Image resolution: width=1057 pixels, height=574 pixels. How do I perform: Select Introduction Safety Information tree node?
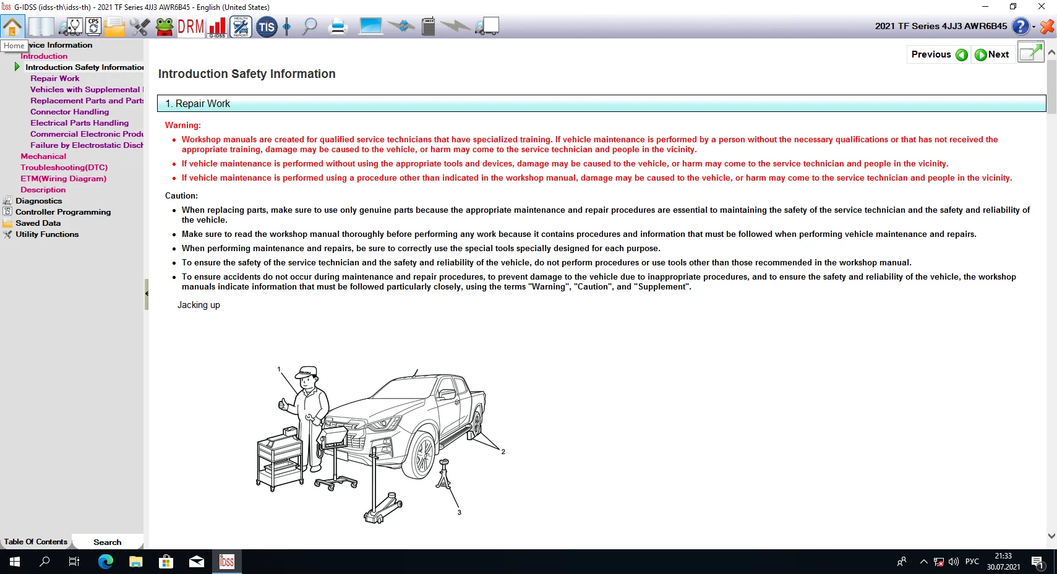pyautogui.click(x=85, y=67)
